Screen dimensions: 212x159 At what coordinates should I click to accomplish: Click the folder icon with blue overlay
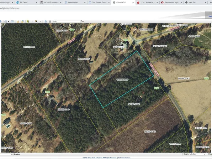click(x=22, y=21)
